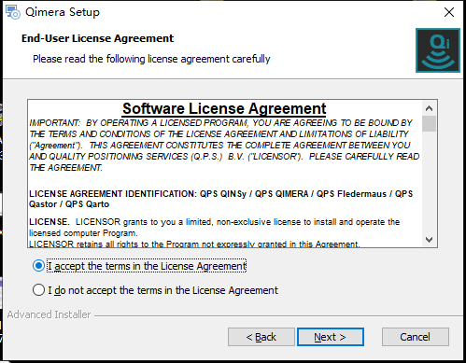The image size is (466, 363).
Task: Click the Qimera Setup title bar text
Action: [63, 12]
